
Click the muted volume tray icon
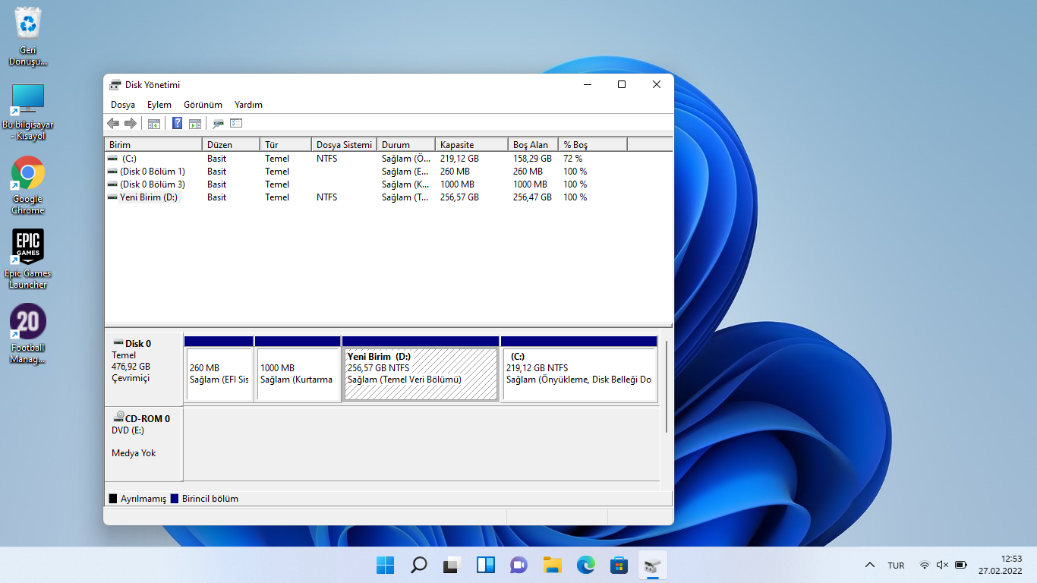point(942,565)
